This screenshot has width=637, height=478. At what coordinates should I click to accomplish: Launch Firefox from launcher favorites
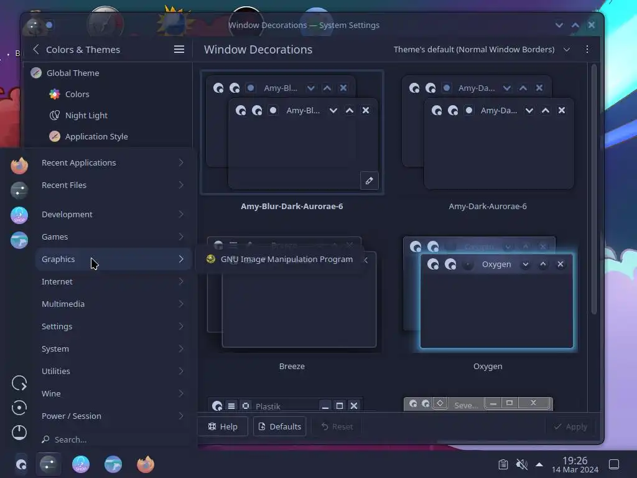(19, 166)
